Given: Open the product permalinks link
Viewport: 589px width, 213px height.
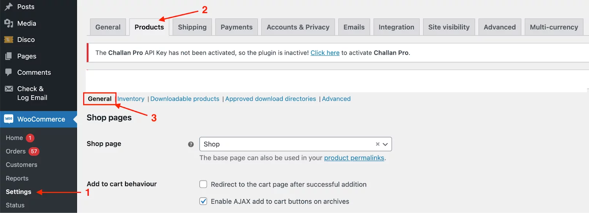Looking at the screenshot, I should [x=354, y=158].
